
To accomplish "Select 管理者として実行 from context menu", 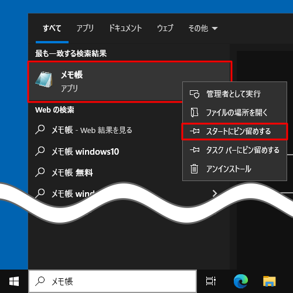I will click(234, 94).
